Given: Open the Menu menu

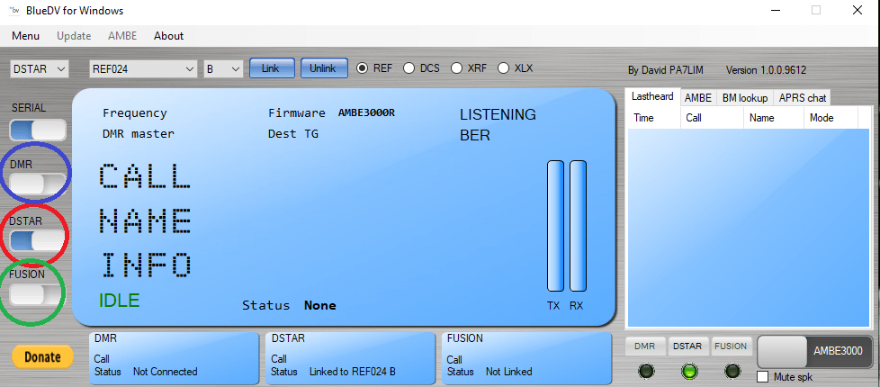Looking at the screenshot, I should [x=25, y=36].
